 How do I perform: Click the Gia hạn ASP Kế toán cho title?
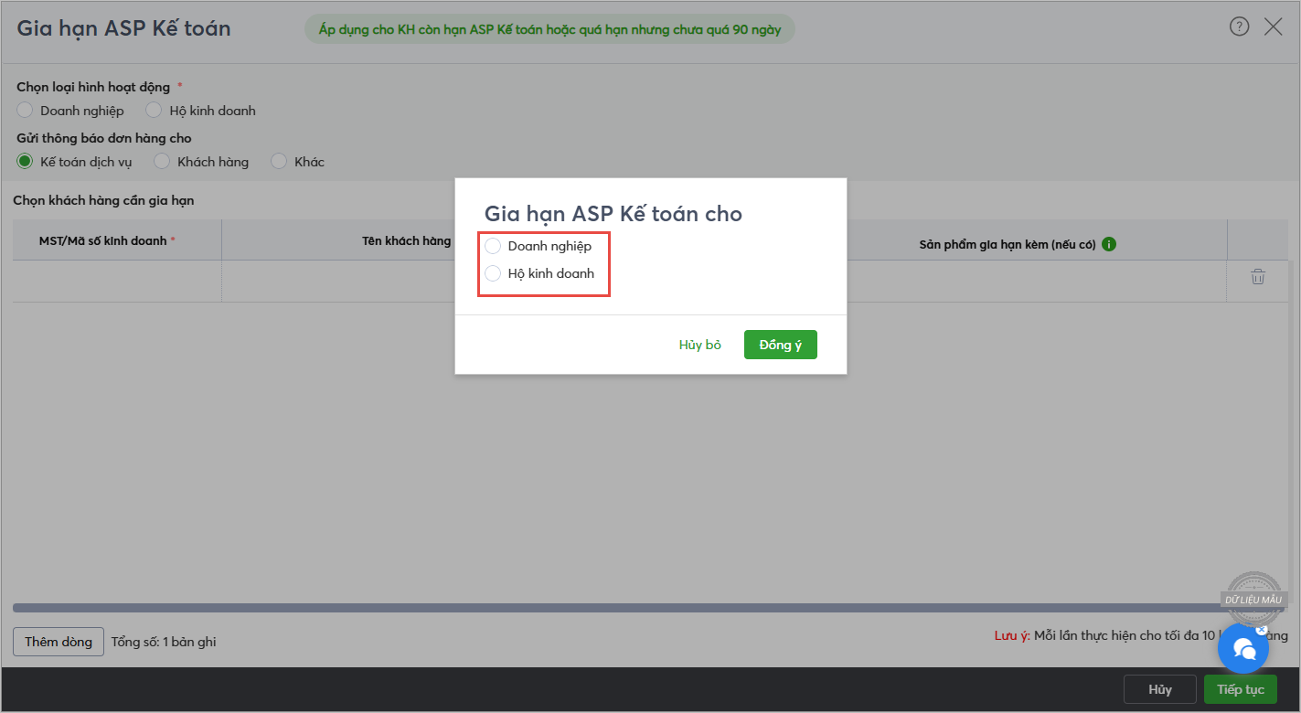613,214
